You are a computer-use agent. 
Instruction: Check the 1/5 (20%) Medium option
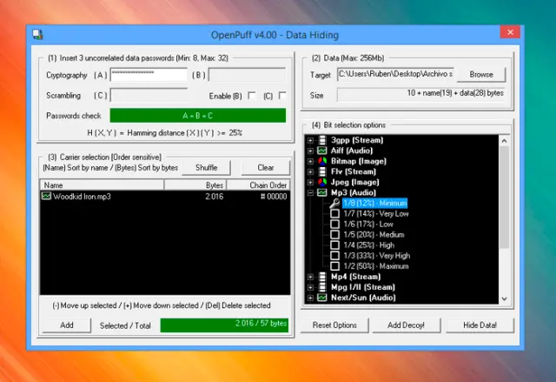tap(334, 234)
